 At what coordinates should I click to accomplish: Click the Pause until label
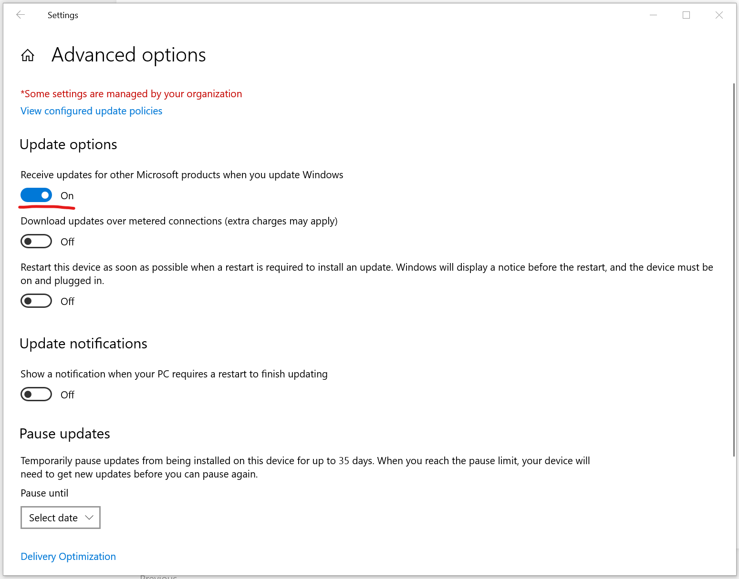point(44,493)
